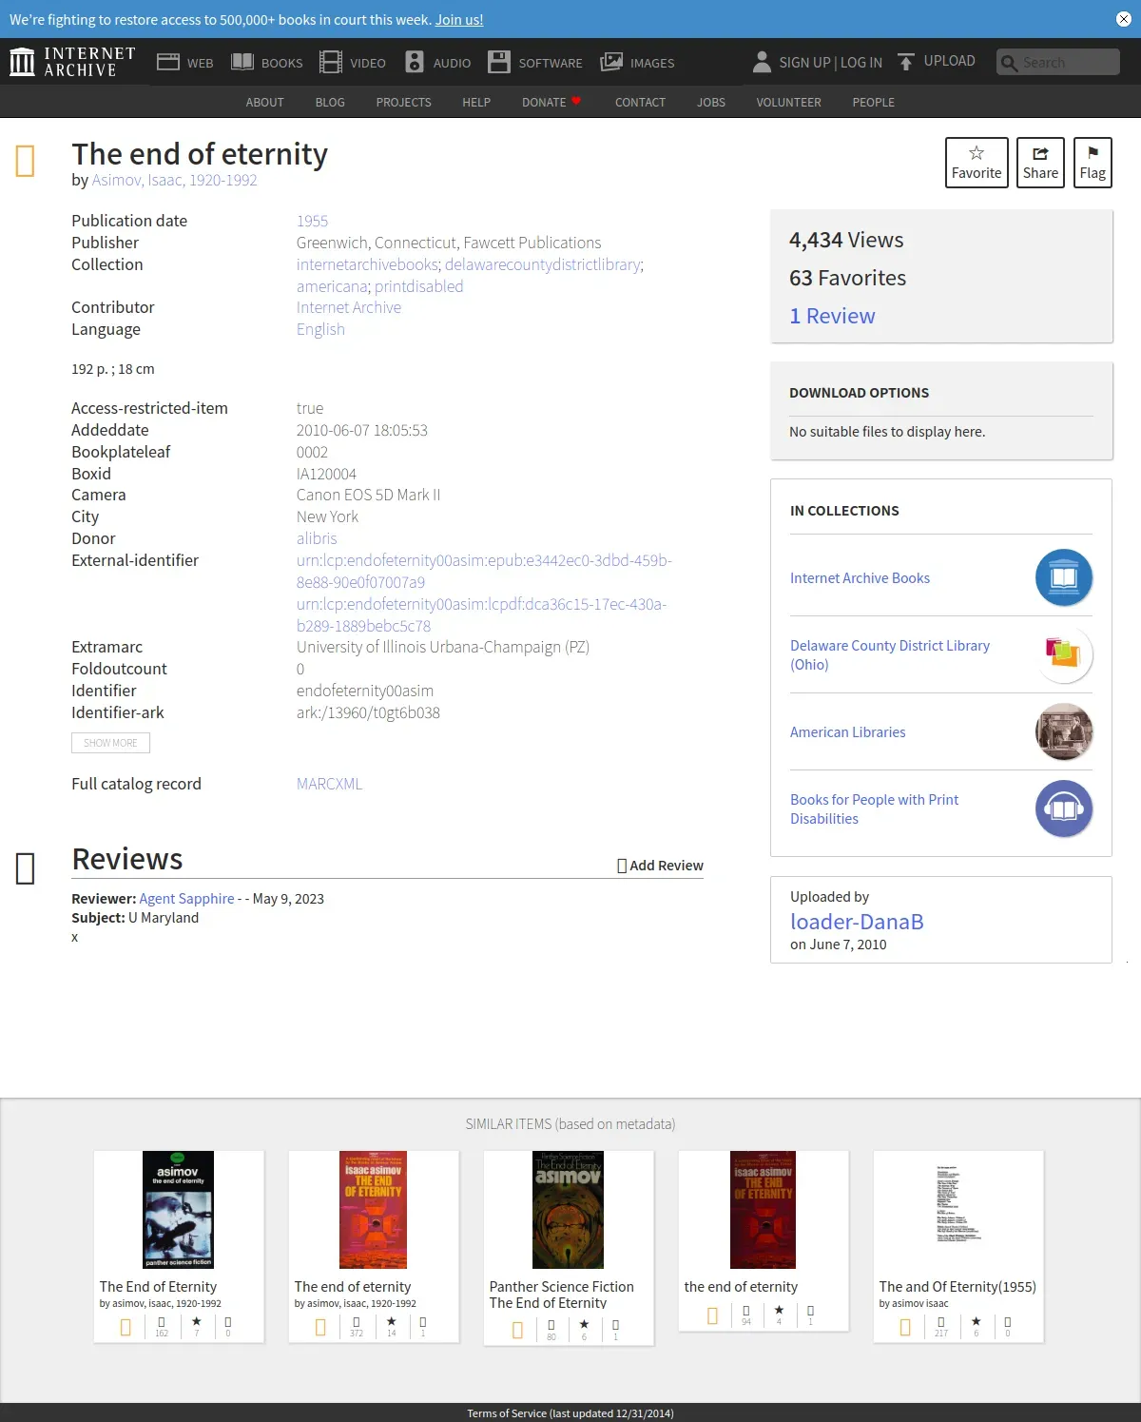Viewport: 1141px width, 1422px height.
Task: Open the Share button
Action: click(x=1040, y=163)
